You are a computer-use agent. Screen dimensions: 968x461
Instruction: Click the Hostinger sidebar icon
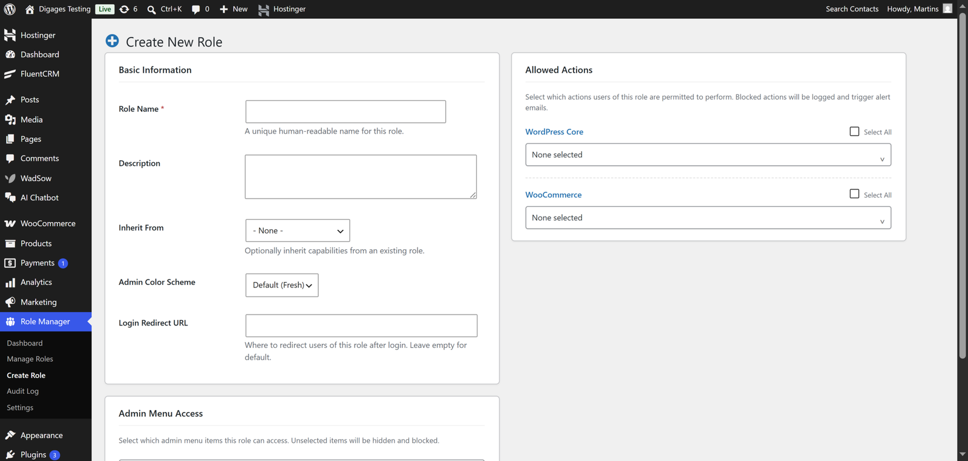click(10, 35)
